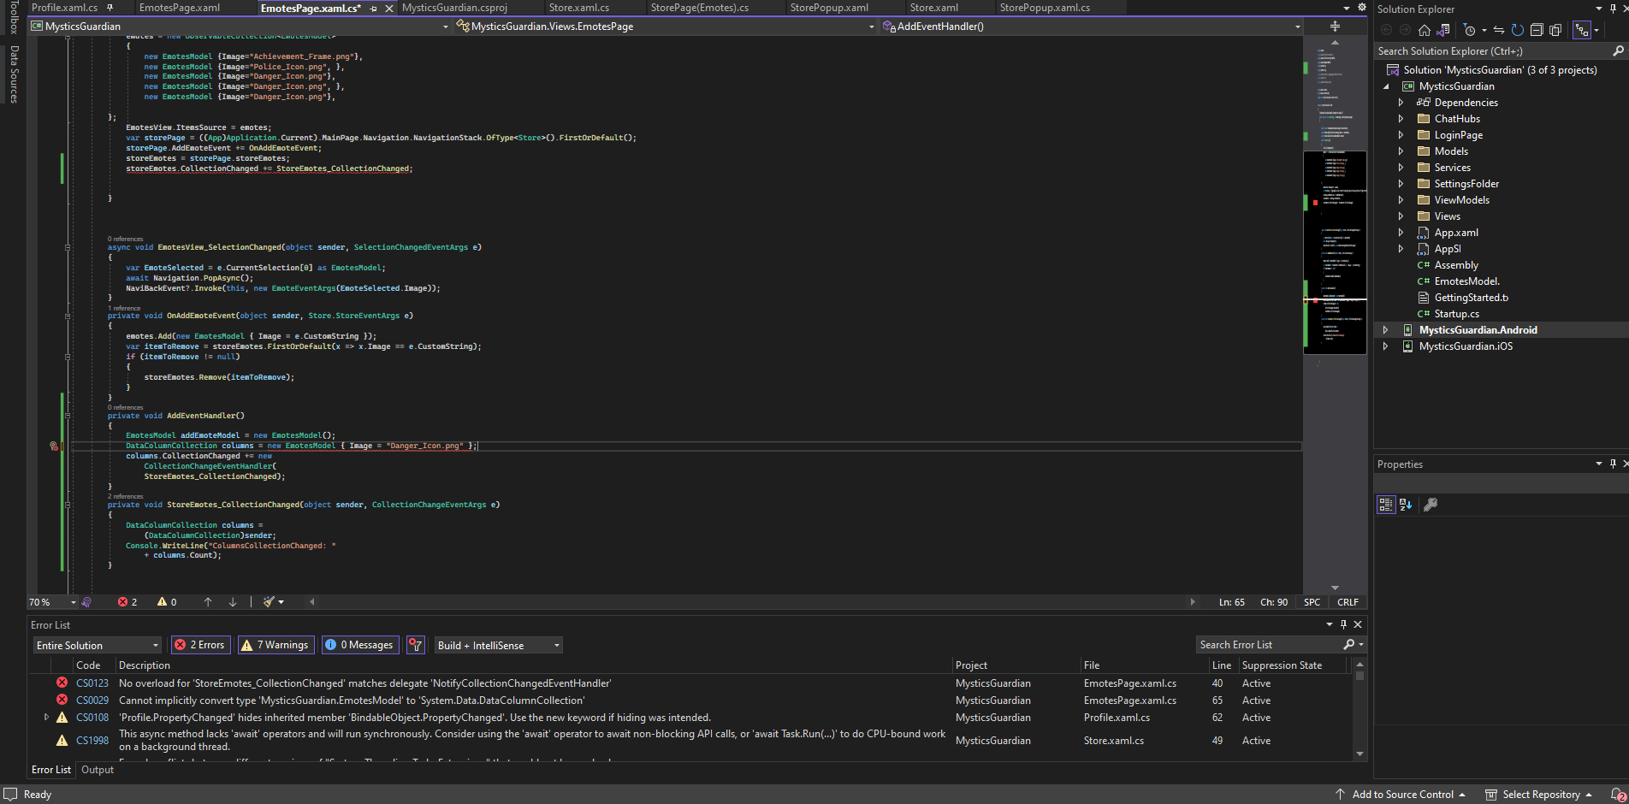Pin the Properties window

tap(1613, 464)
